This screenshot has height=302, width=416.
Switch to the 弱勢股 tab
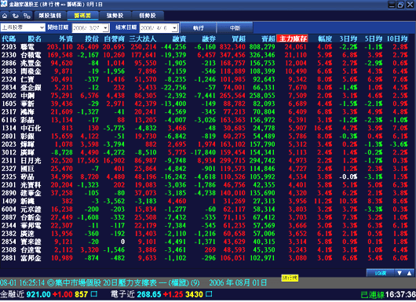(x=148, y=16)
